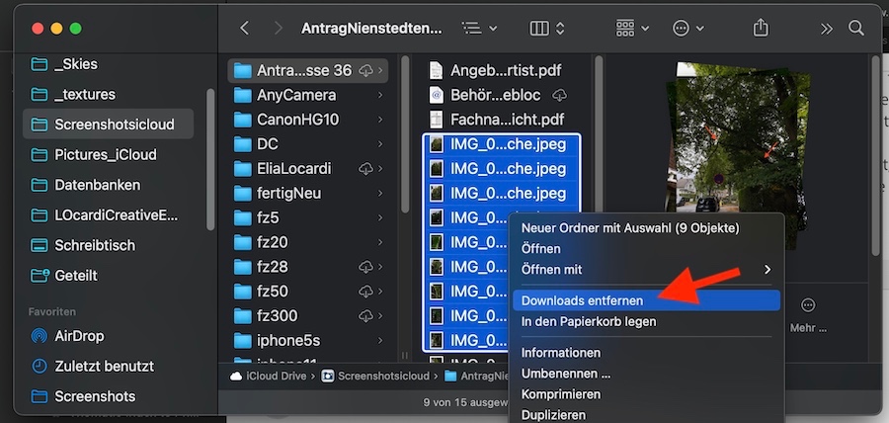The width and height of the screenshot is (889, 423).
Task: Click the Mehr ellipsis icon in preview
Action: pos(808,305)
